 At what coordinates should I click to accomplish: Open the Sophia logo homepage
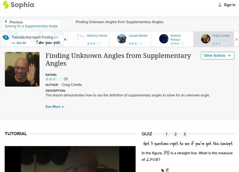coord(19,5)
